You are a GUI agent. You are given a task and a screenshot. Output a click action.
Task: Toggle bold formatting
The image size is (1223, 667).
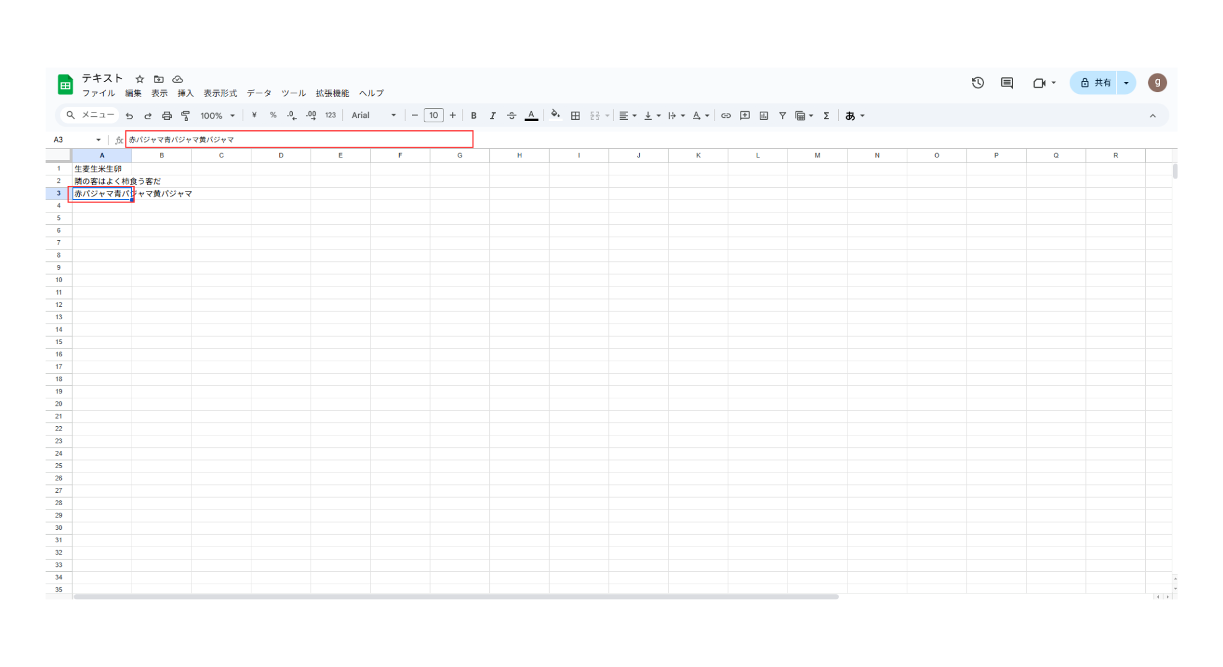click(x=474, y=115)
